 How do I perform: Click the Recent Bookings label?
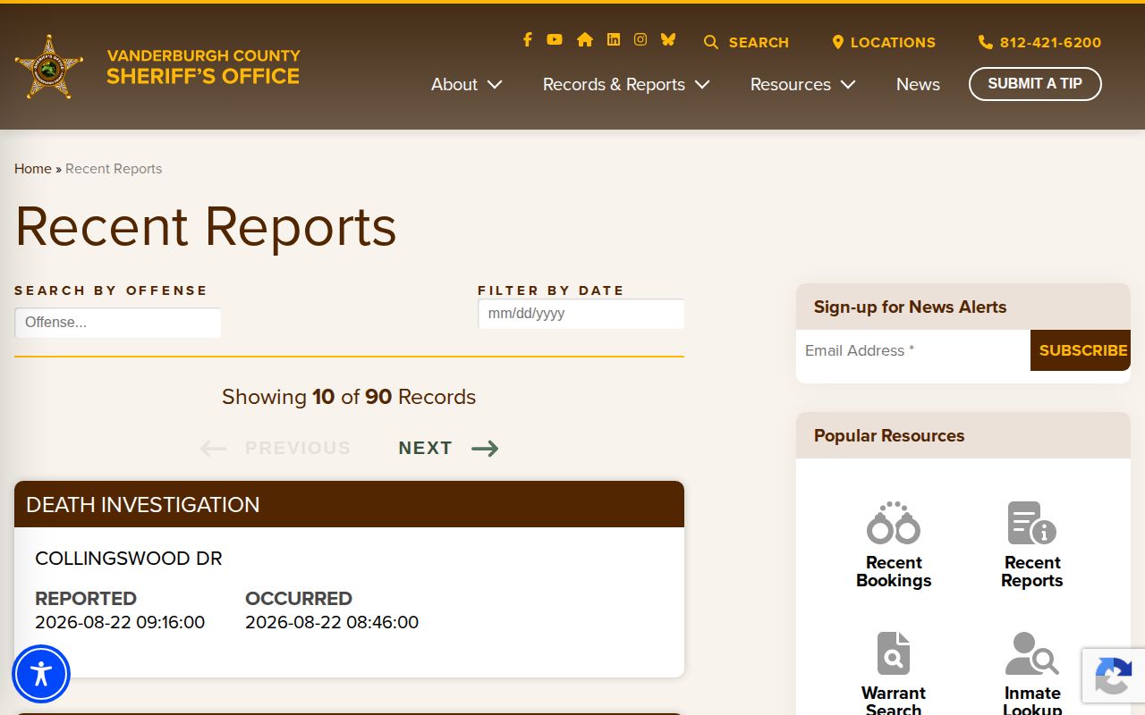(x=894, y=571)
